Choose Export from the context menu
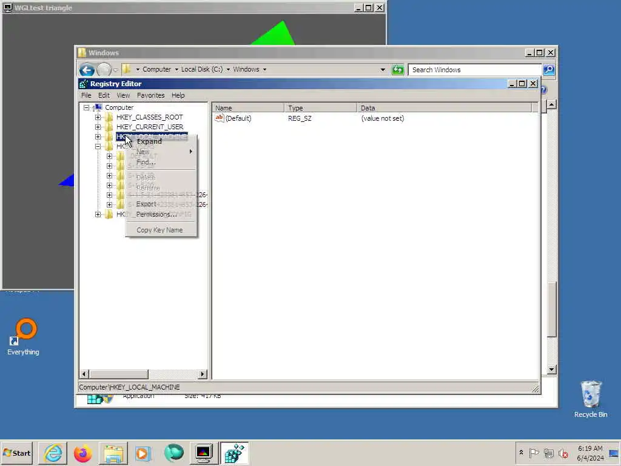621x466 pixels. [x=161, y=204]
